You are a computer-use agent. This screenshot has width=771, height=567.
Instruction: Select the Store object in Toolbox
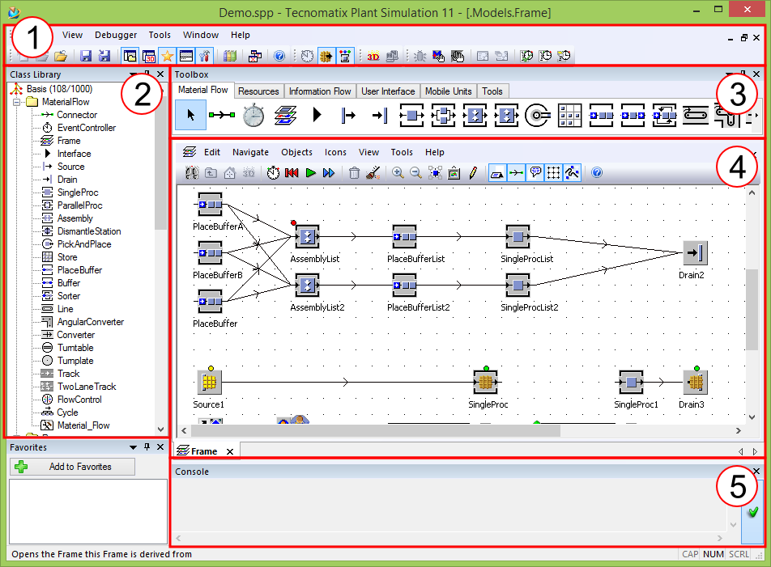(569, 116)
